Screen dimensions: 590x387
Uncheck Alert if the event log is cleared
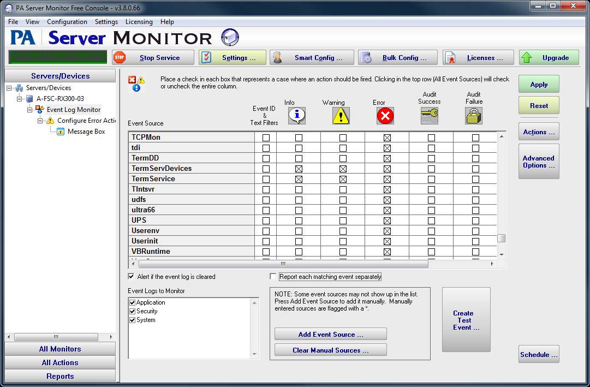click(131, 277)
